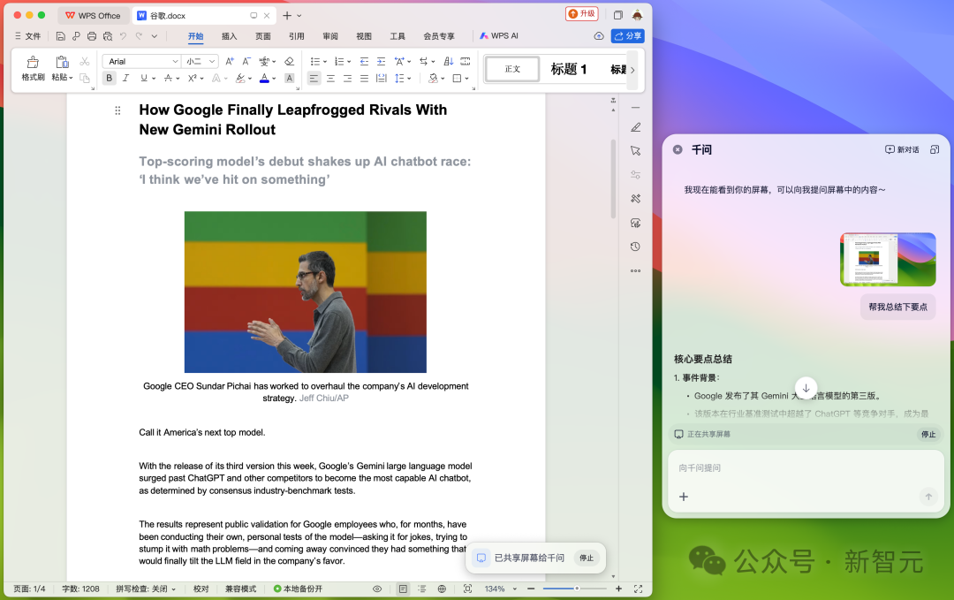
Task: Toggle eye protection mode icon in status bar
Action: 377,589
